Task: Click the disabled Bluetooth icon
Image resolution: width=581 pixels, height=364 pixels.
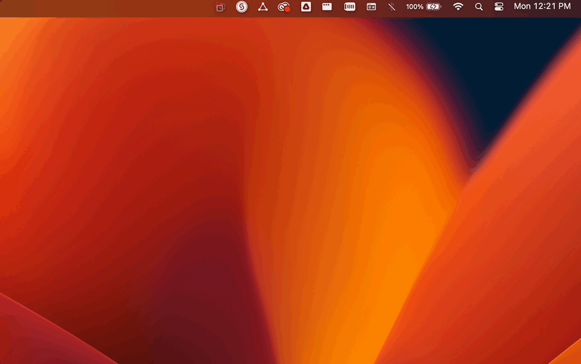Action: pyautogui.click(x=392, y=7)
